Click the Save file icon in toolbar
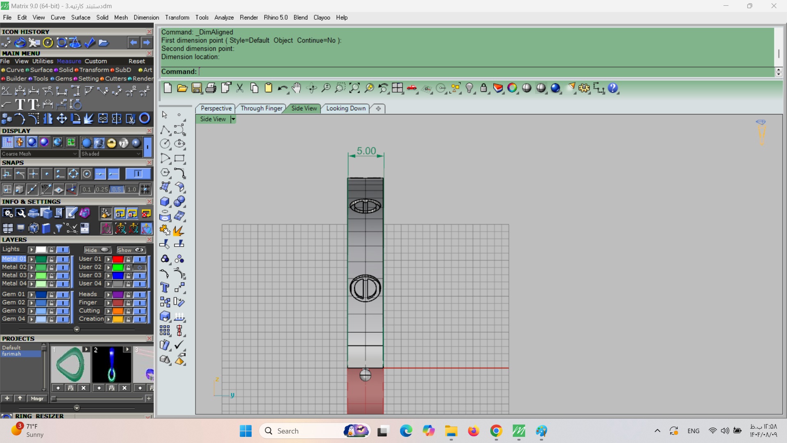This screenshot has width=787, height=443. [x=197, y=88]
